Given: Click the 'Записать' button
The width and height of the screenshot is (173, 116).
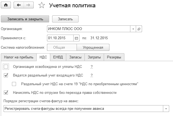Looking at the screenshot, I should coord(65,19).
